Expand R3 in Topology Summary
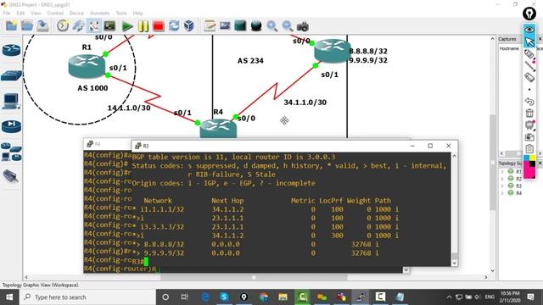 coord(502,186)
